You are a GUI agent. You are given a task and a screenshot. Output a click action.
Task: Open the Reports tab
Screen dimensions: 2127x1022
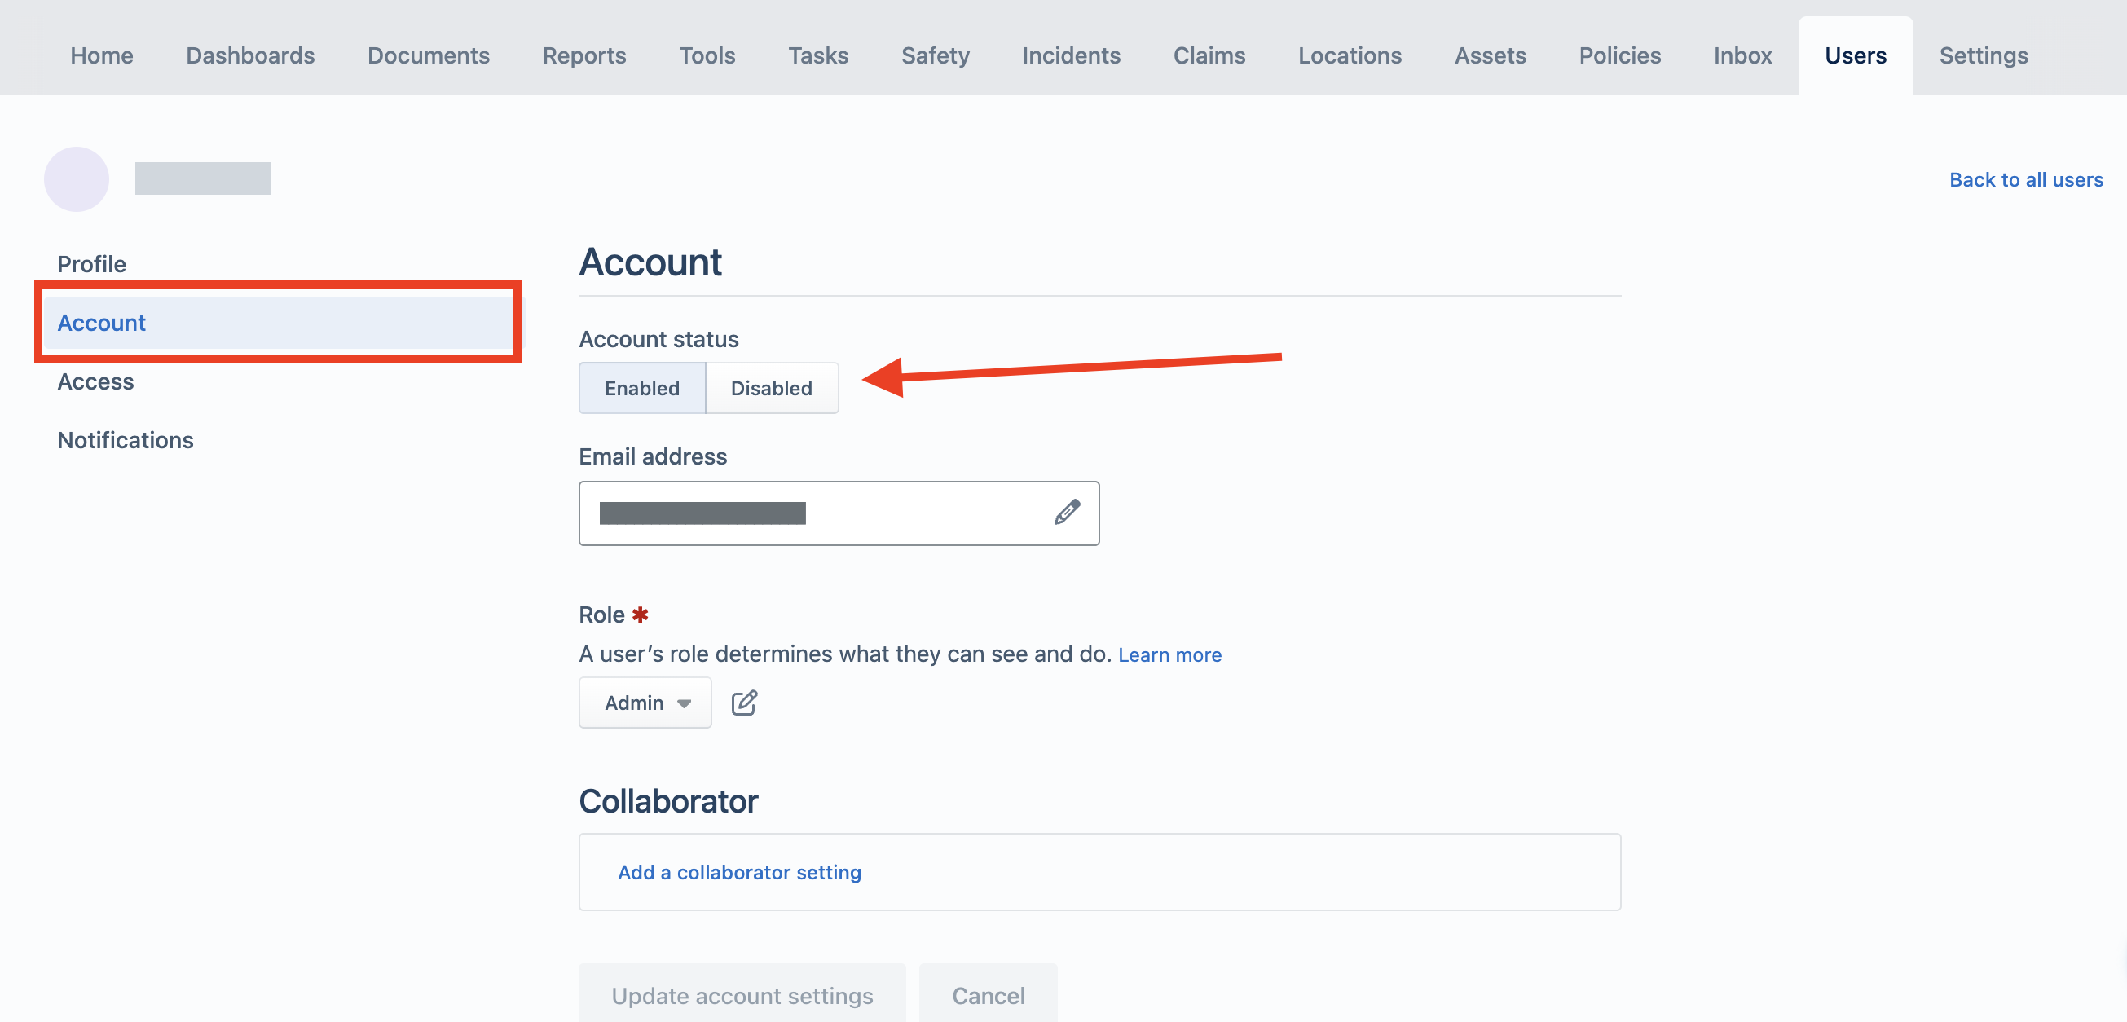pos(583,55)
